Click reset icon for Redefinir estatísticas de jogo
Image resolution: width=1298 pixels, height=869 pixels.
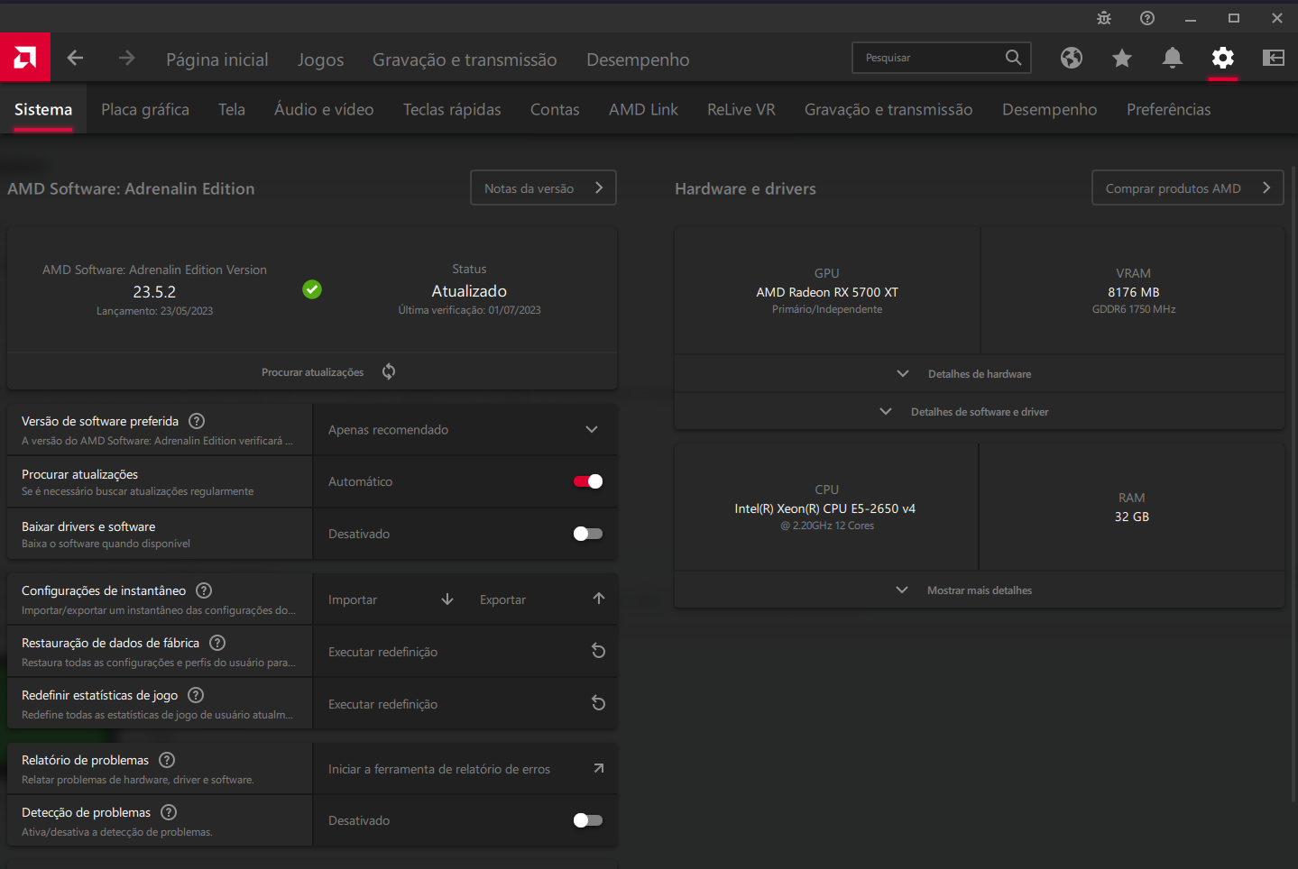pos(598,703)
